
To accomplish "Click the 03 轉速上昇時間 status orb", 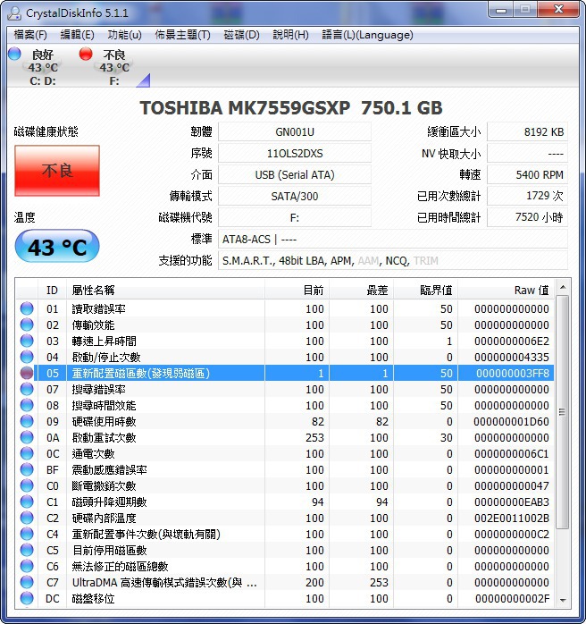I will click(x=27, y=341).
